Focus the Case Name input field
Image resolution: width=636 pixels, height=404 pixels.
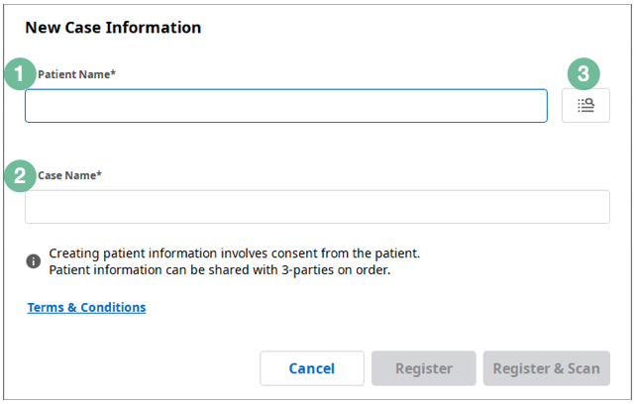coord(317,207)
